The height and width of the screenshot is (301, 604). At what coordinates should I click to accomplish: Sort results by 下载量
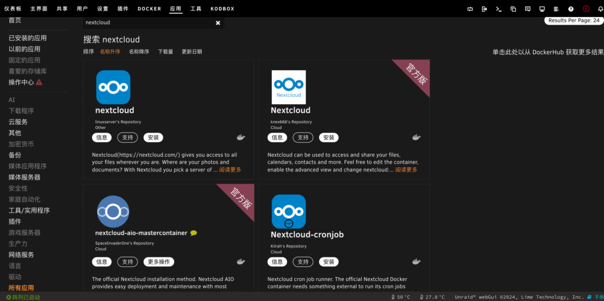[x=165, y=52]
